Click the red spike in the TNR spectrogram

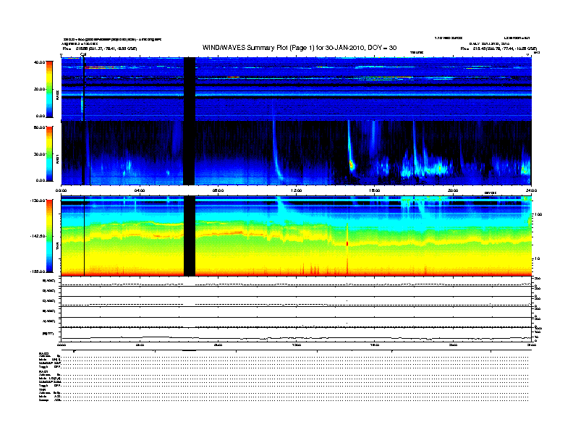click(347, 243)
